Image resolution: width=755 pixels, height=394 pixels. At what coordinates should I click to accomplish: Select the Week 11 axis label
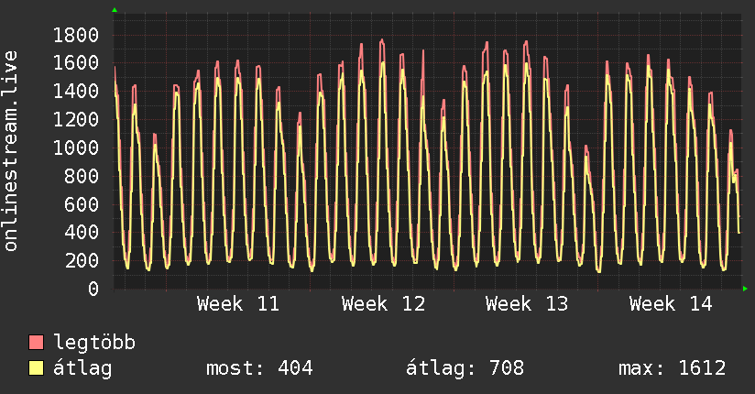(x=238, y=304)
